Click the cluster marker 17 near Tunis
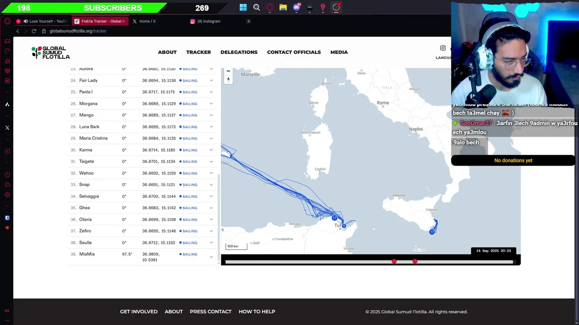The image size is (579, 325). pyautogui.click(x=334, y=218)
